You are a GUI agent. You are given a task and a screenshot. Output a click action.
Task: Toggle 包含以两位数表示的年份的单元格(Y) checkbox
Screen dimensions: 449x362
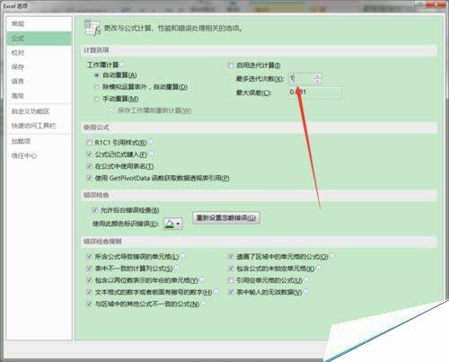89,280
